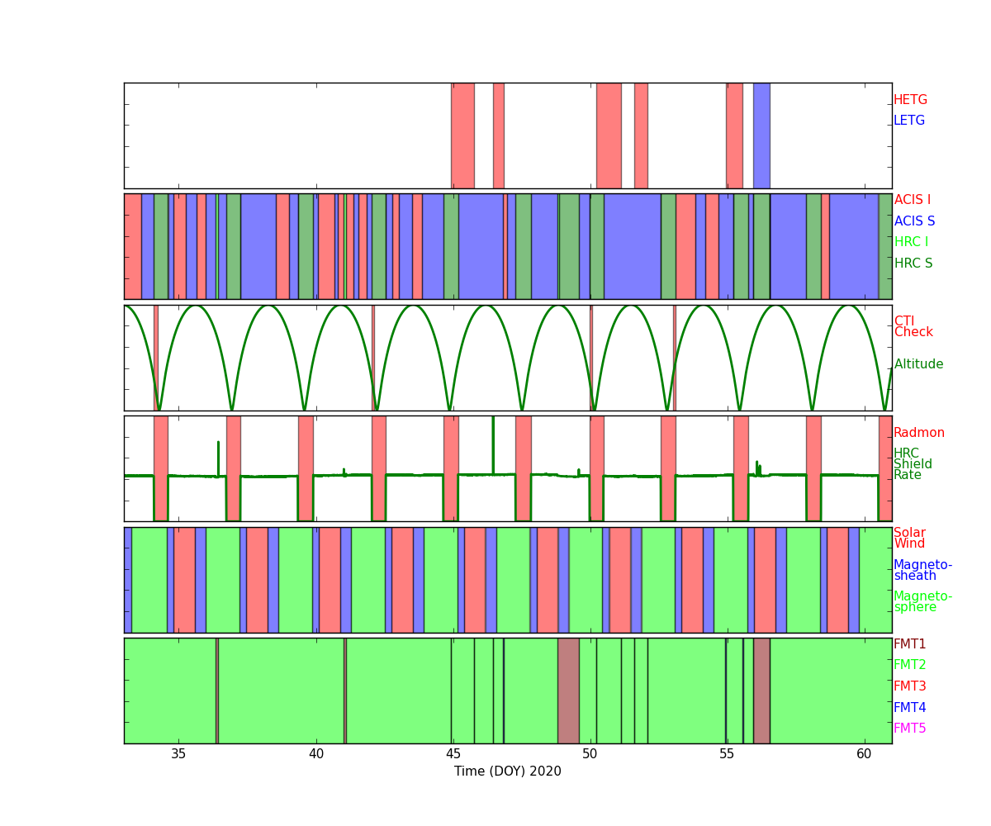Viewport: 991px width, 826px height.
Task: Select the FMT1 legend label
Action: pyautogui.click(x=909, y=644)
